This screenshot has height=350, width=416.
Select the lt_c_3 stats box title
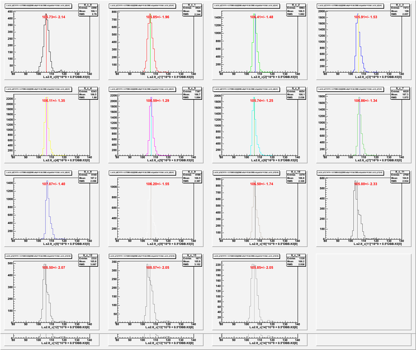pos(400,5)
